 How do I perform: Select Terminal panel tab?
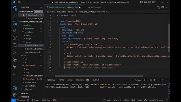pyautogui.click(x=51, y=80)
